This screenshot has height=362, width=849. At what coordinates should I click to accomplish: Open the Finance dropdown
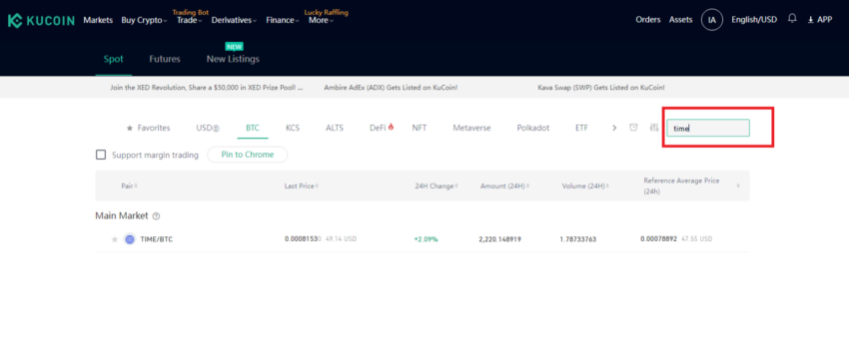282,20
